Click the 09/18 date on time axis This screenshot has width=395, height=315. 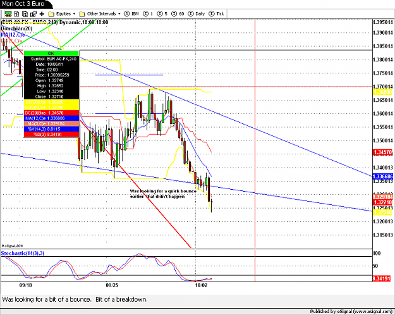pyautogui.click(x=26, y=285)
